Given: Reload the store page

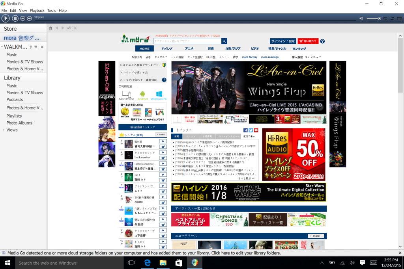Looking at the screenshot, I should click(69, 28).
